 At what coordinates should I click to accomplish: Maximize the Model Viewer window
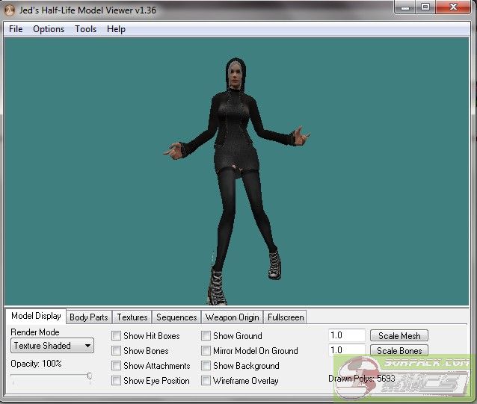(425, 7)
